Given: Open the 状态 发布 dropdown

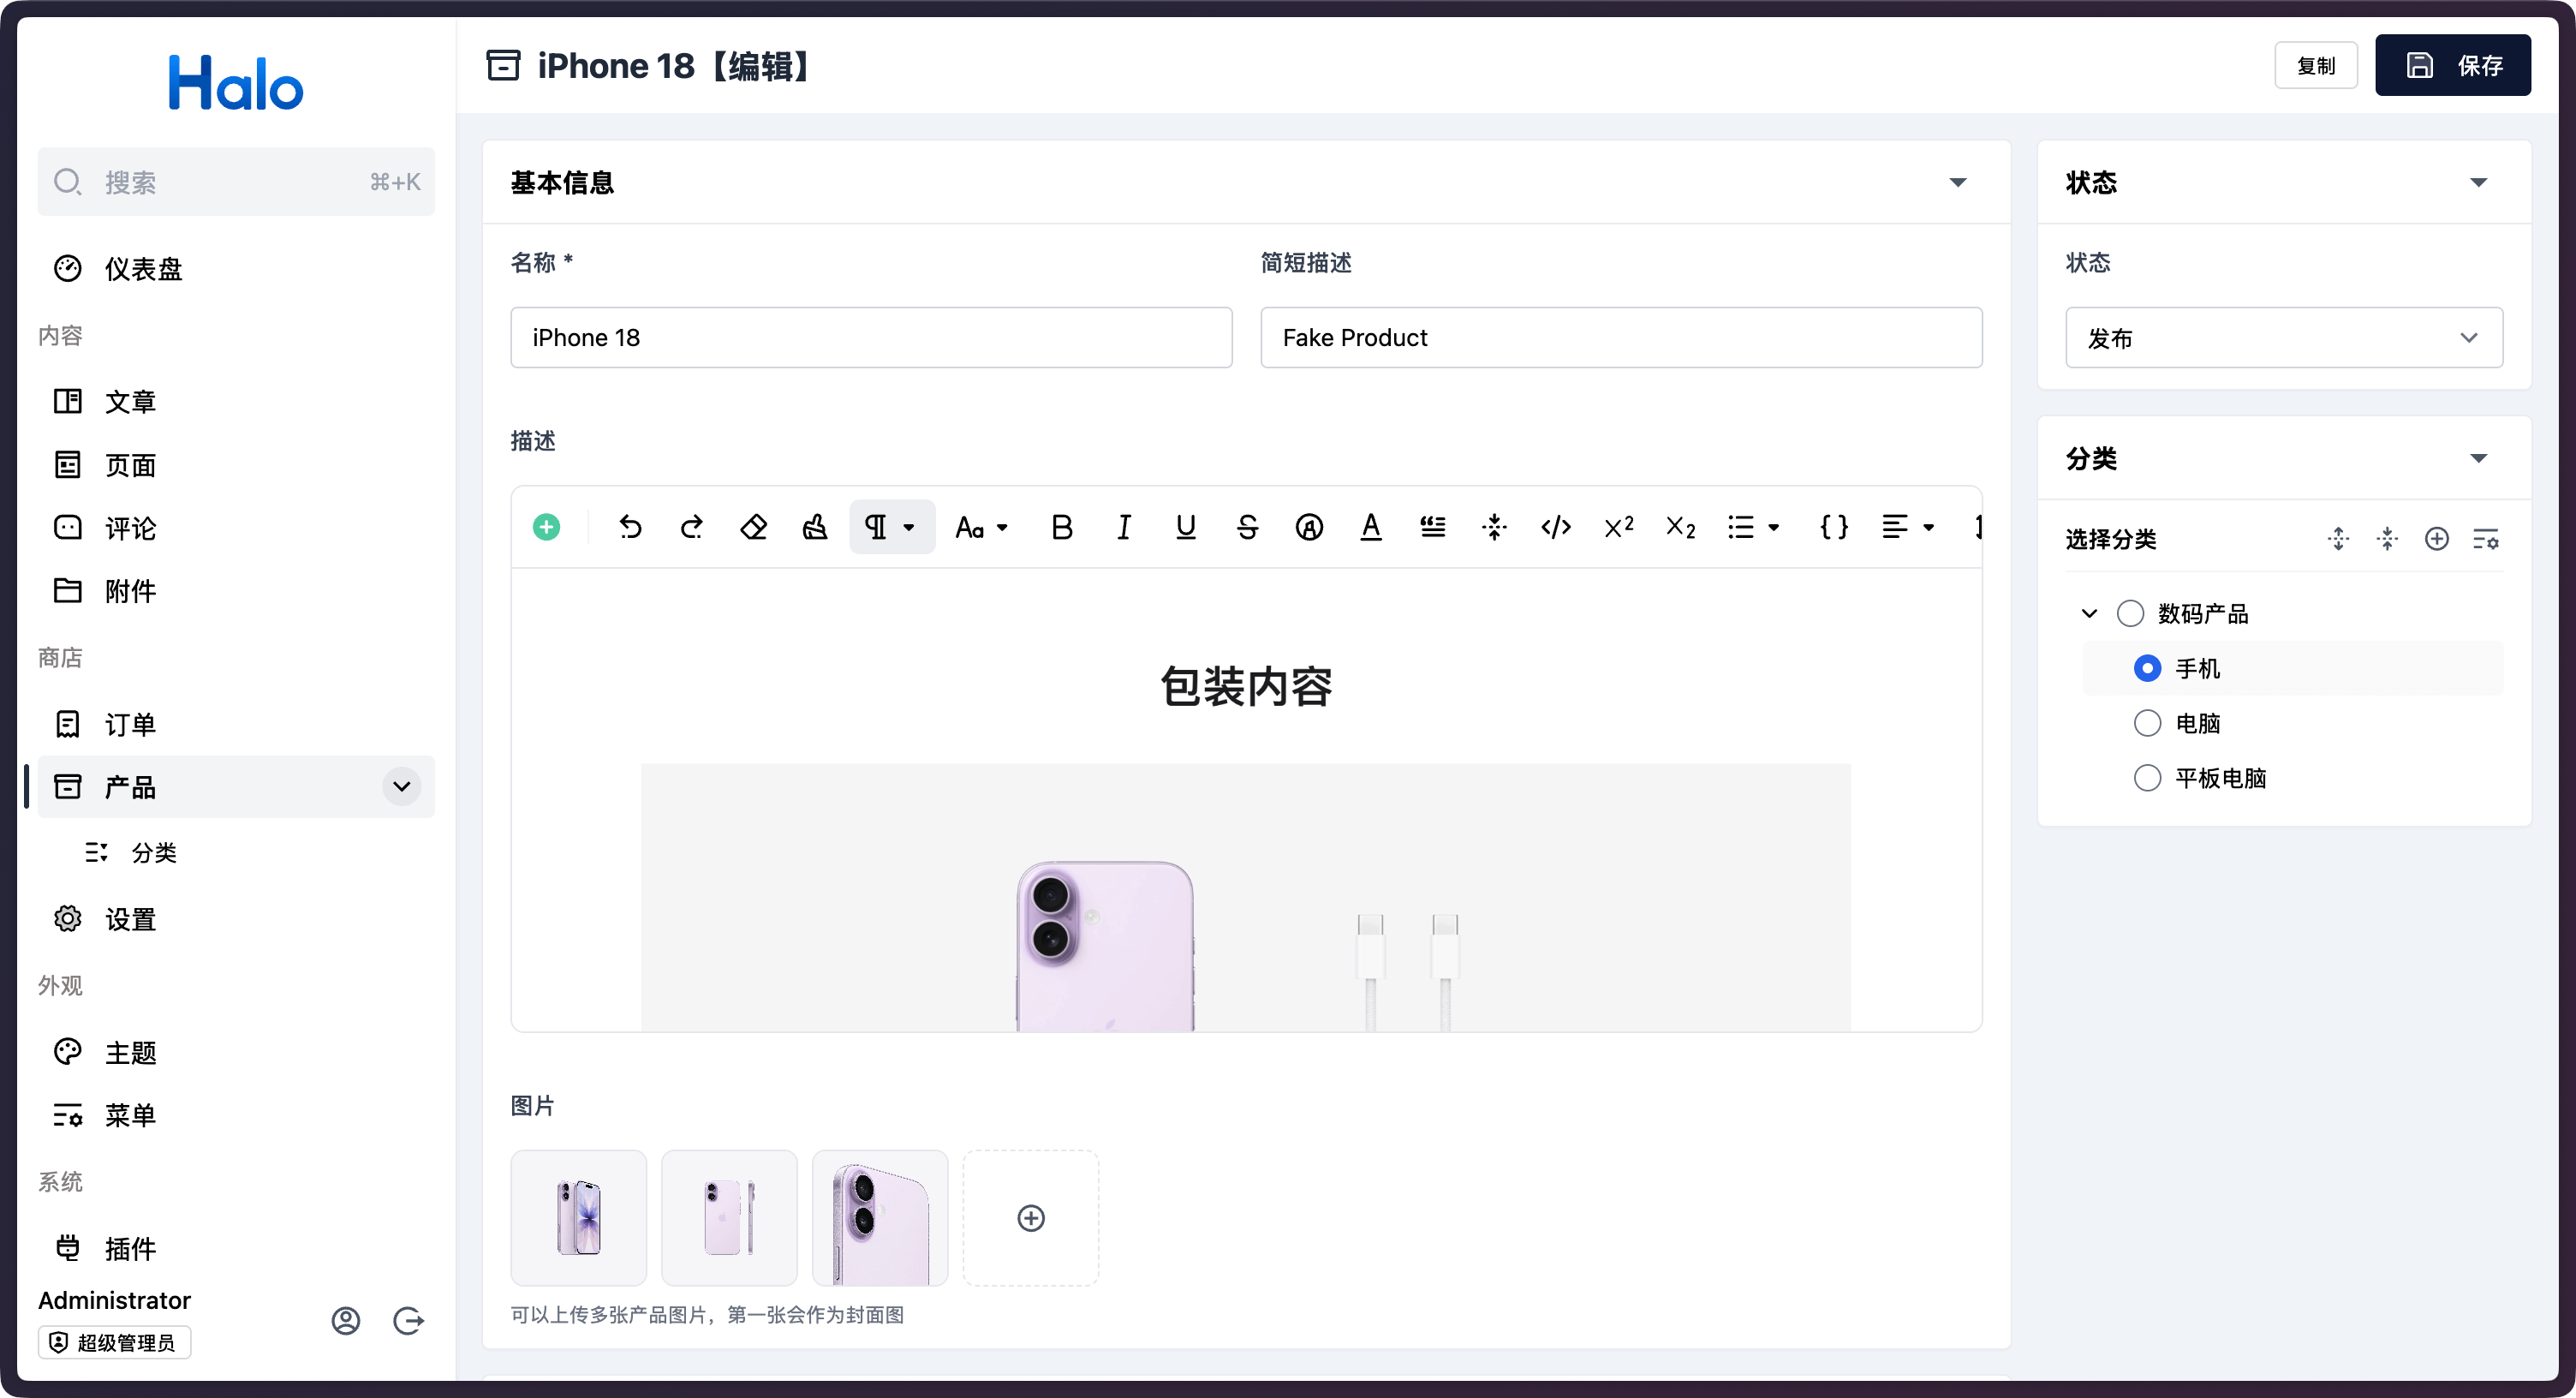Looking at the screenshot, I should (x=2284, y=338).
